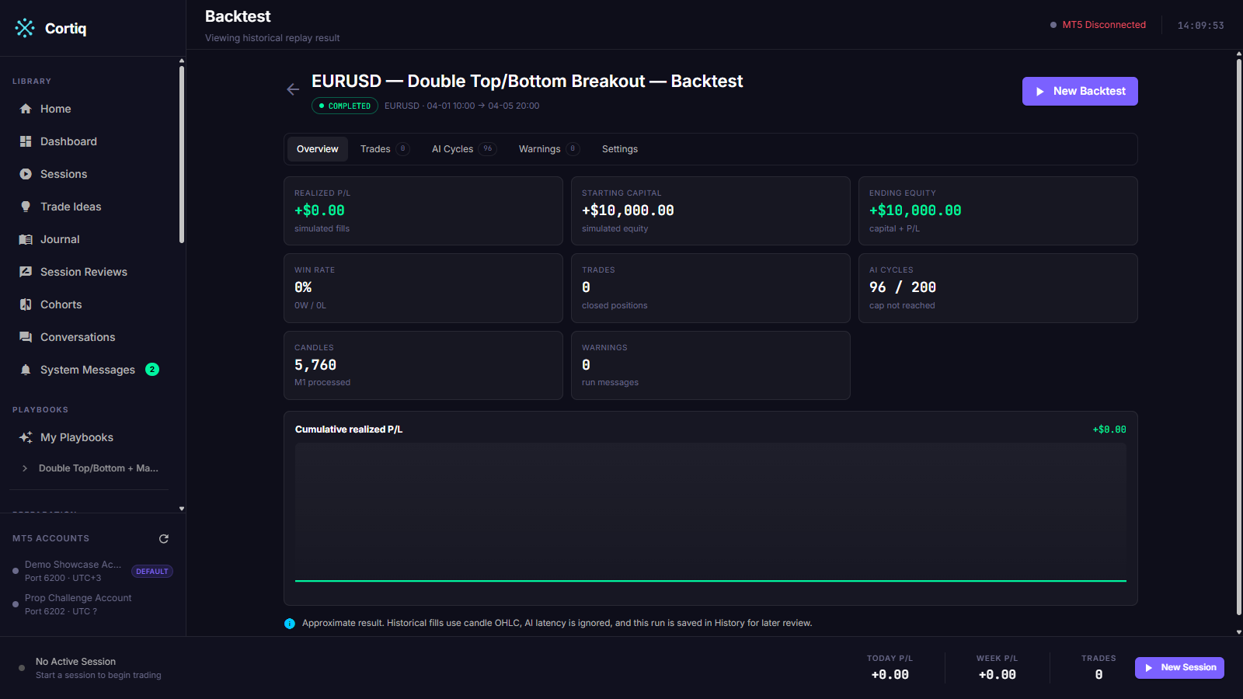Open the Session Reviews icon

(26, 272)
